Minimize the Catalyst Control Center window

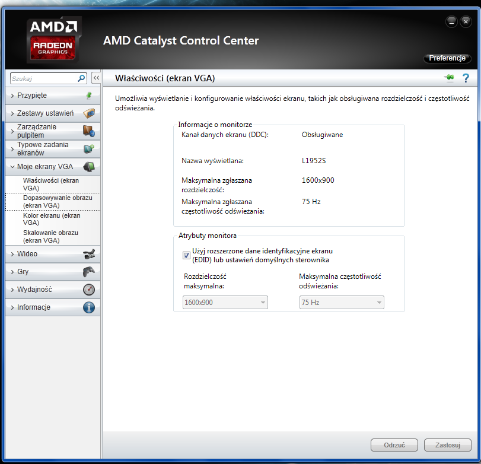(x=451, y=22)
